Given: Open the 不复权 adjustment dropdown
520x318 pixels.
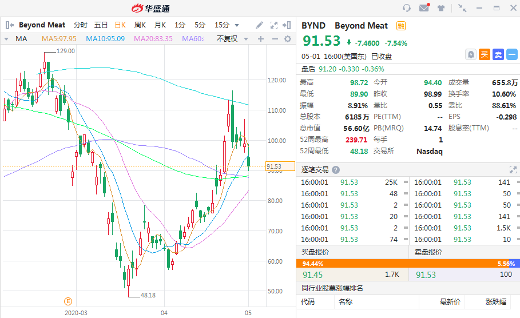Looking at the screenshot, I should click(232, 39).
